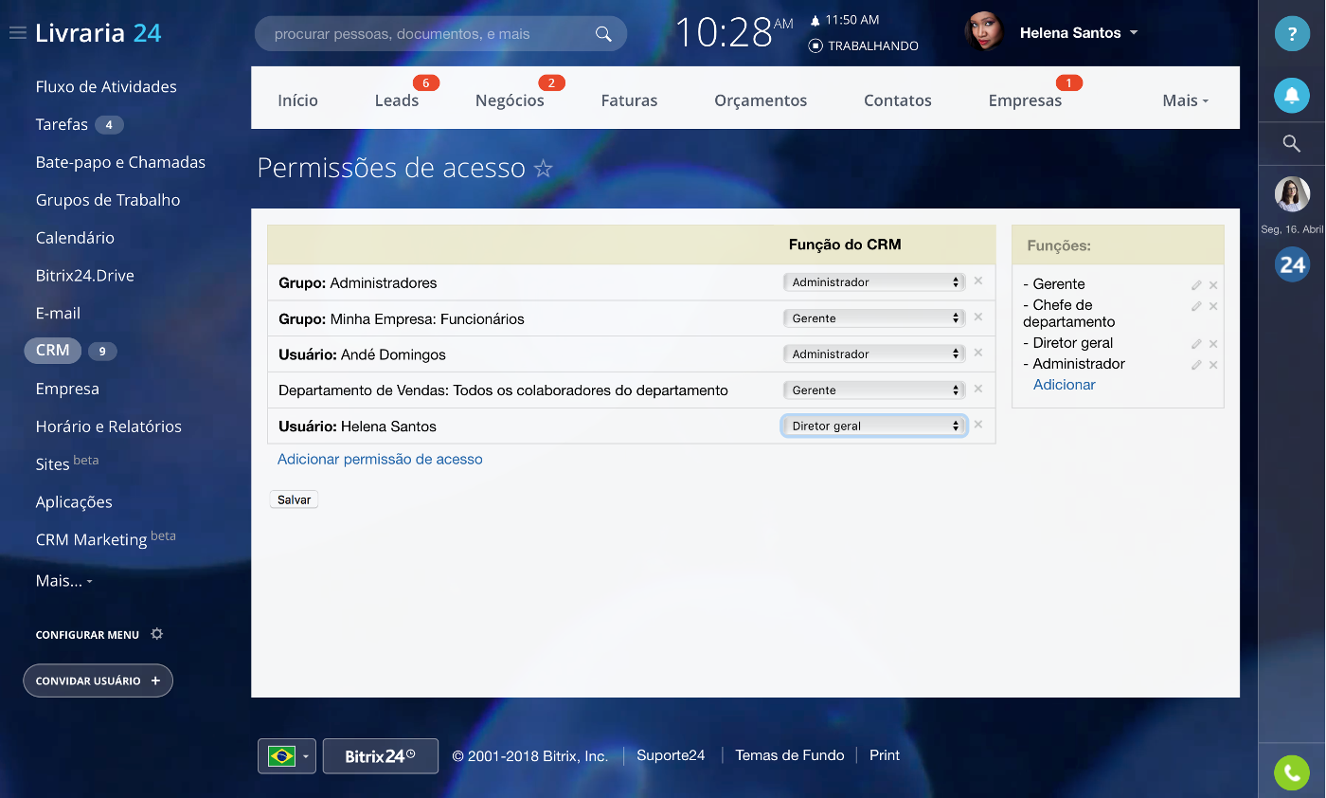Click the hamburger menu icon beside Livraria 24
The image size is (1326, 798).
[17, 33]
